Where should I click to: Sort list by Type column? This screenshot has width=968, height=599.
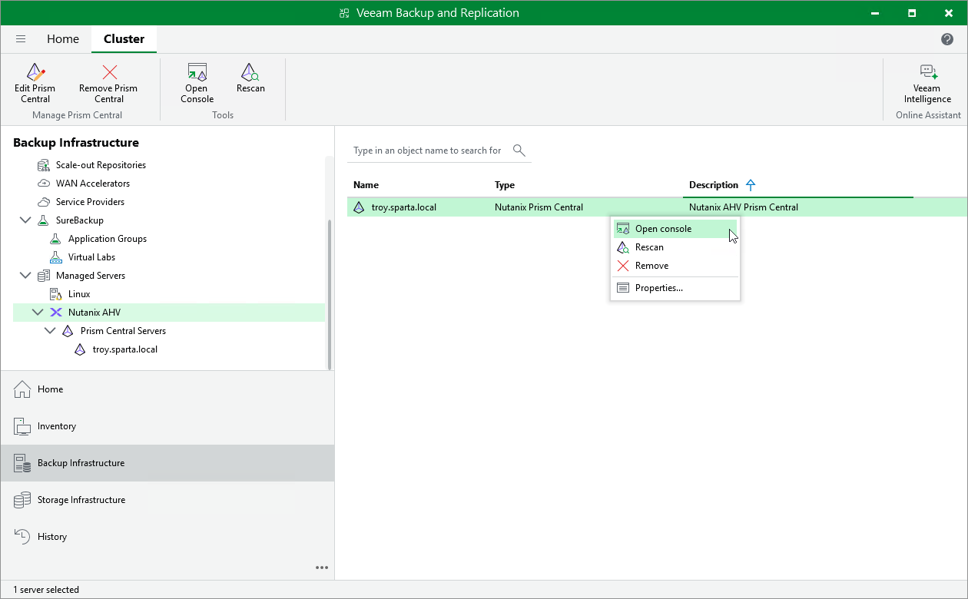[x=504, y=185]
